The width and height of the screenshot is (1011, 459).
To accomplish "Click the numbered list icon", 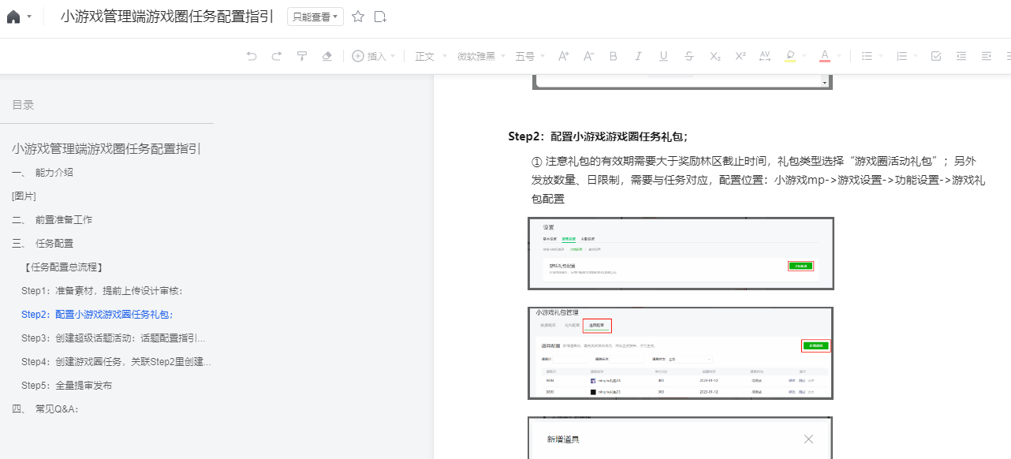I will (x=901, y=56).
